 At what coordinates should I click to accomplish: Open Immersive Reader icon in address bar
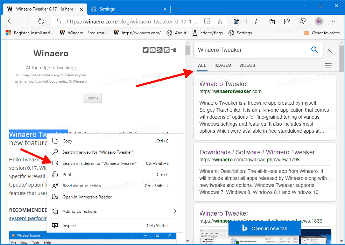207,21
